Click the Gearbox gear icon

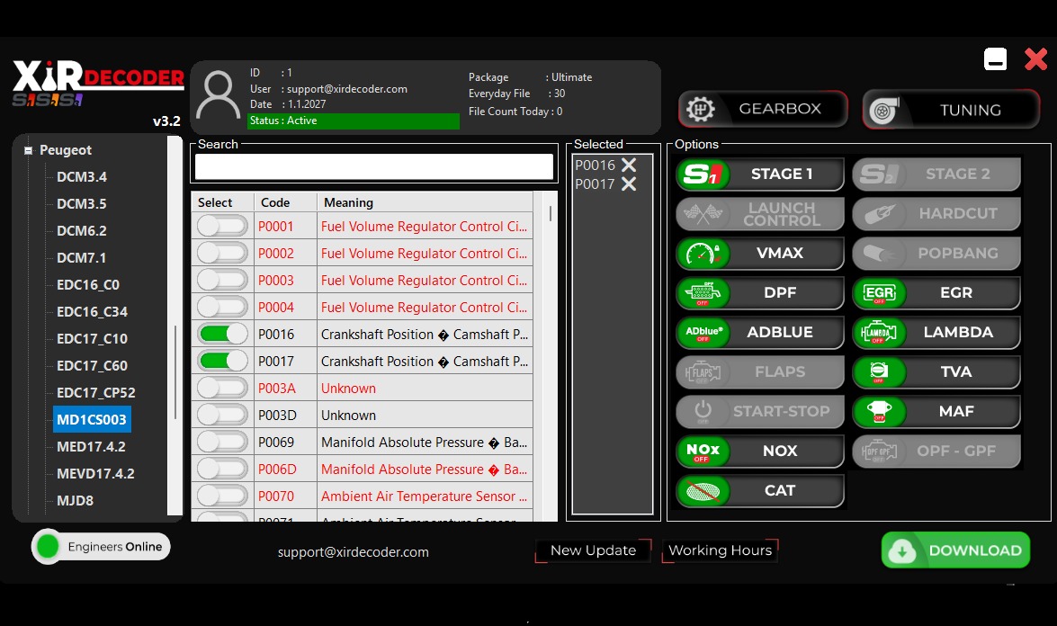(x=701, y=109)
